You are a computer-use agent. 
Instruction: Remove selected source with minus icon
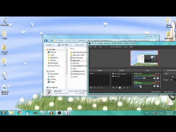pyautogui.click(x=116, y=88)
